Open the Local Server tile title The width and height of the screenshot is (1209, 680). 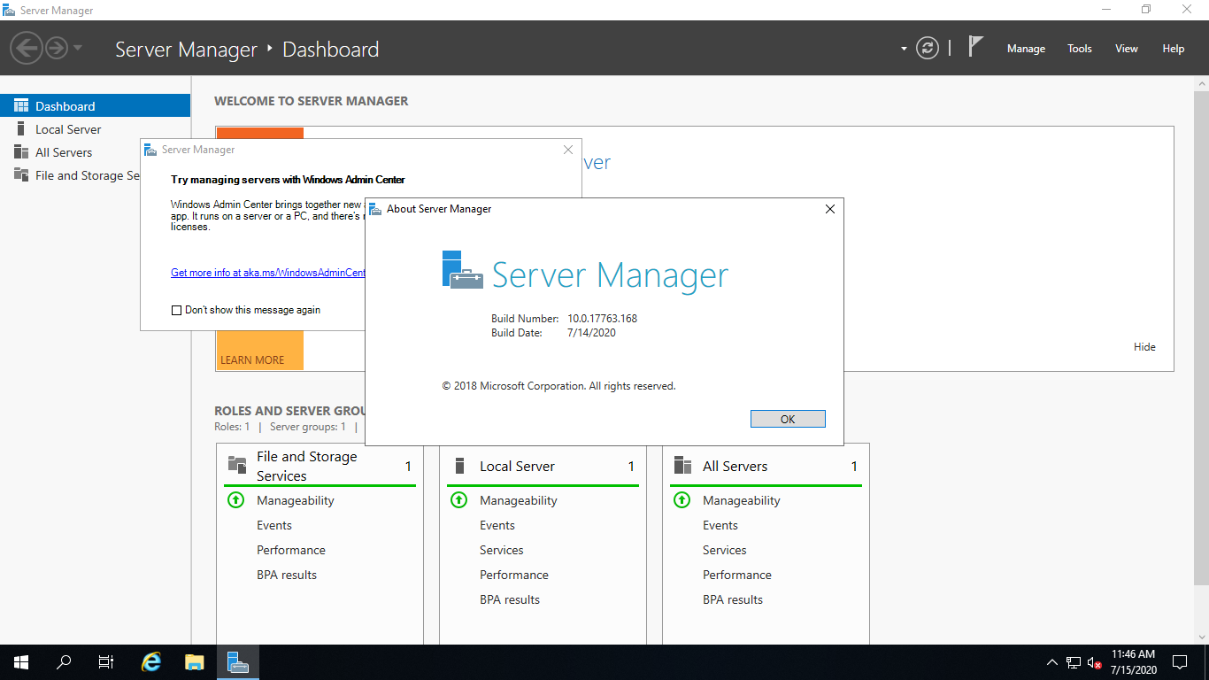[x=517, y=466]
